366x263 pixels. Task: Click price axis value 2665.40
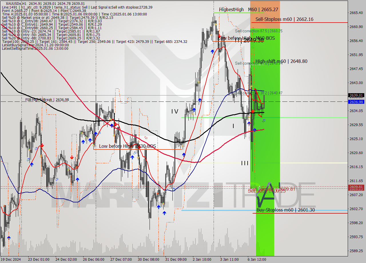click(x=356, y=13)
